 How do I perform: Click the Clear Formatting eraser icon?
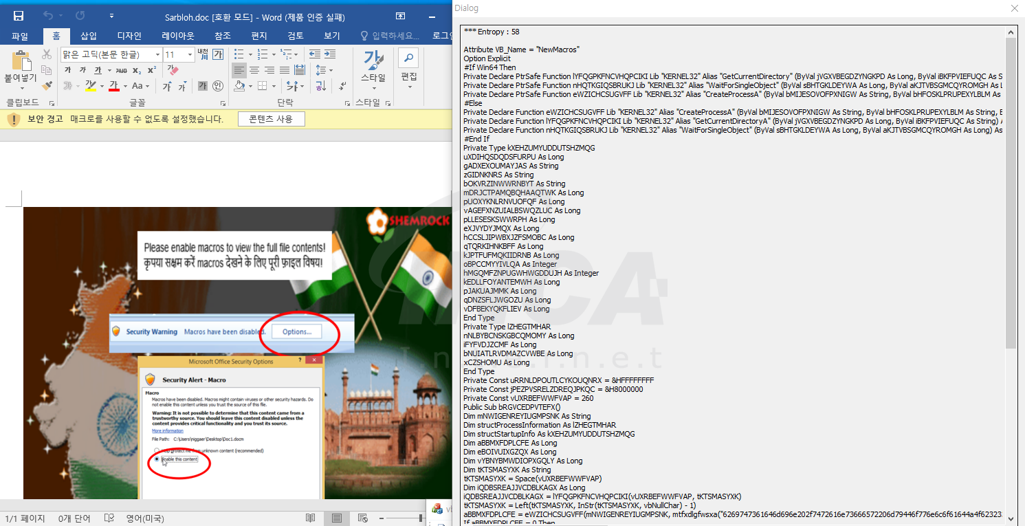pyautogui.click(x=173, y=70)
